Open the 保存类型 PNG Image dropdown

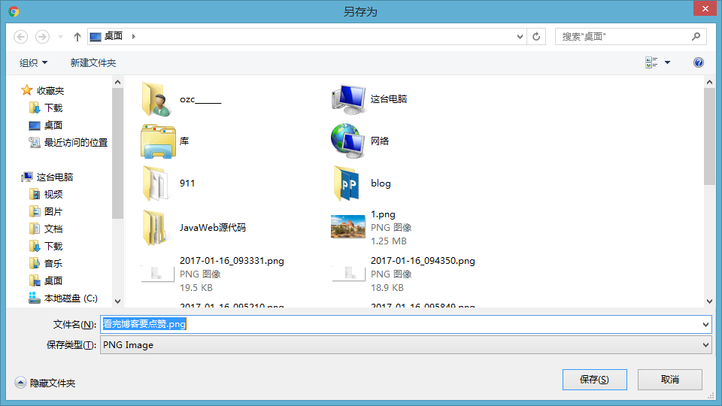(405, 345)
